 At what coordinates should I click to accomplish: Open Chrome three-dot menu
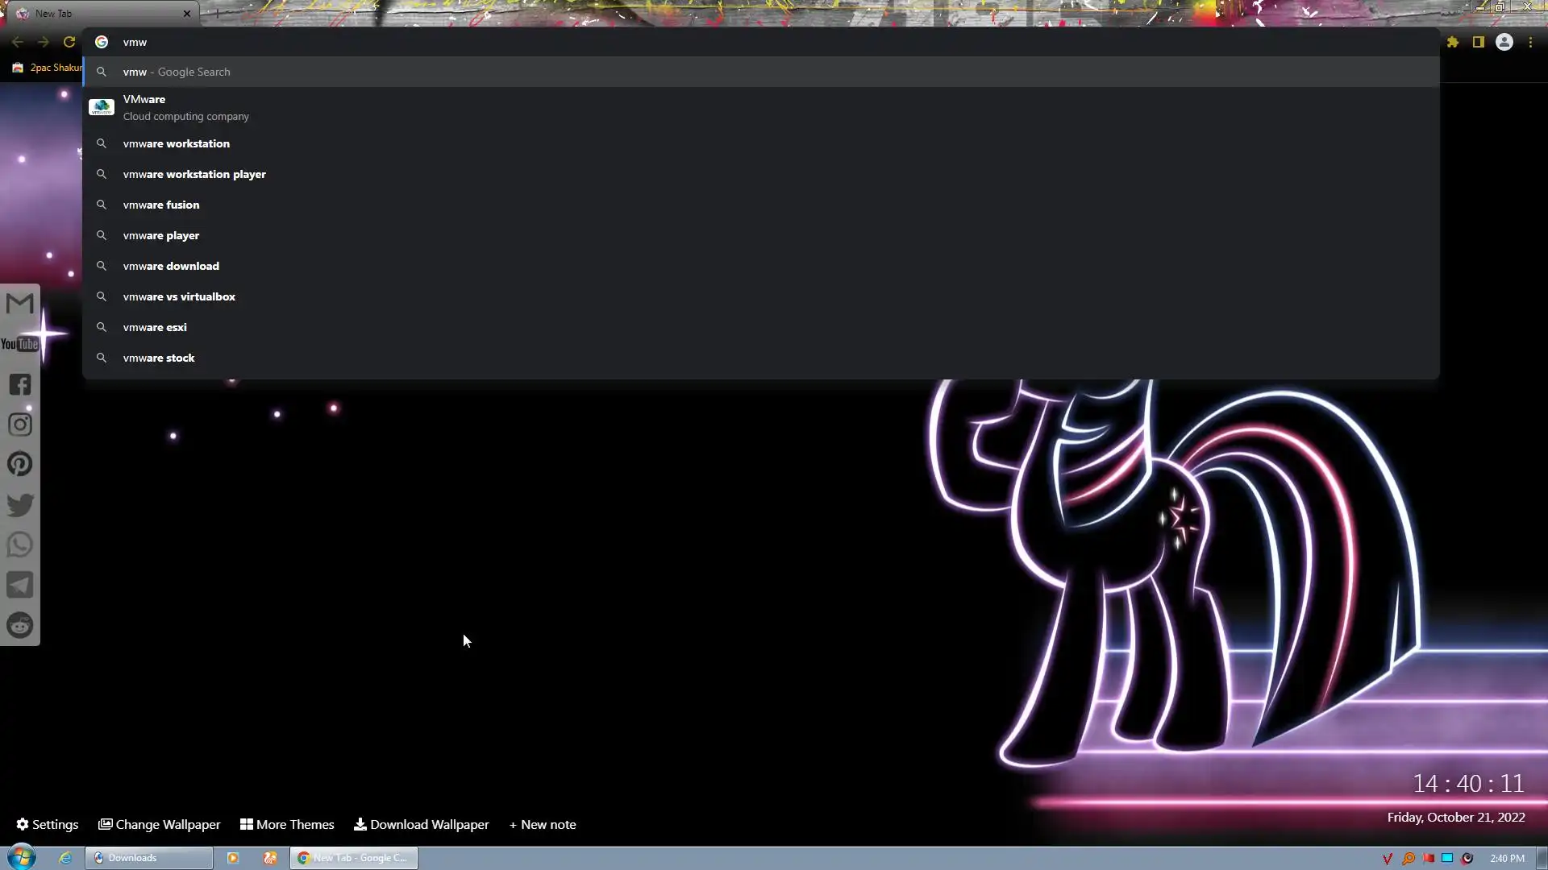pos(1530,42)
